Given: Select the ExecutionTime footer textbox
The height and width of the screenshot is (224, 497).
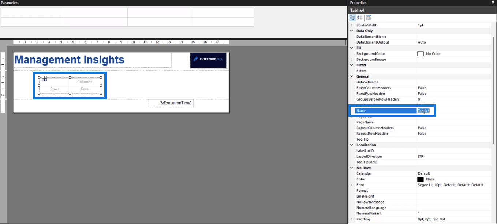Looking at the screenshot, I should (x=171, y=103).
